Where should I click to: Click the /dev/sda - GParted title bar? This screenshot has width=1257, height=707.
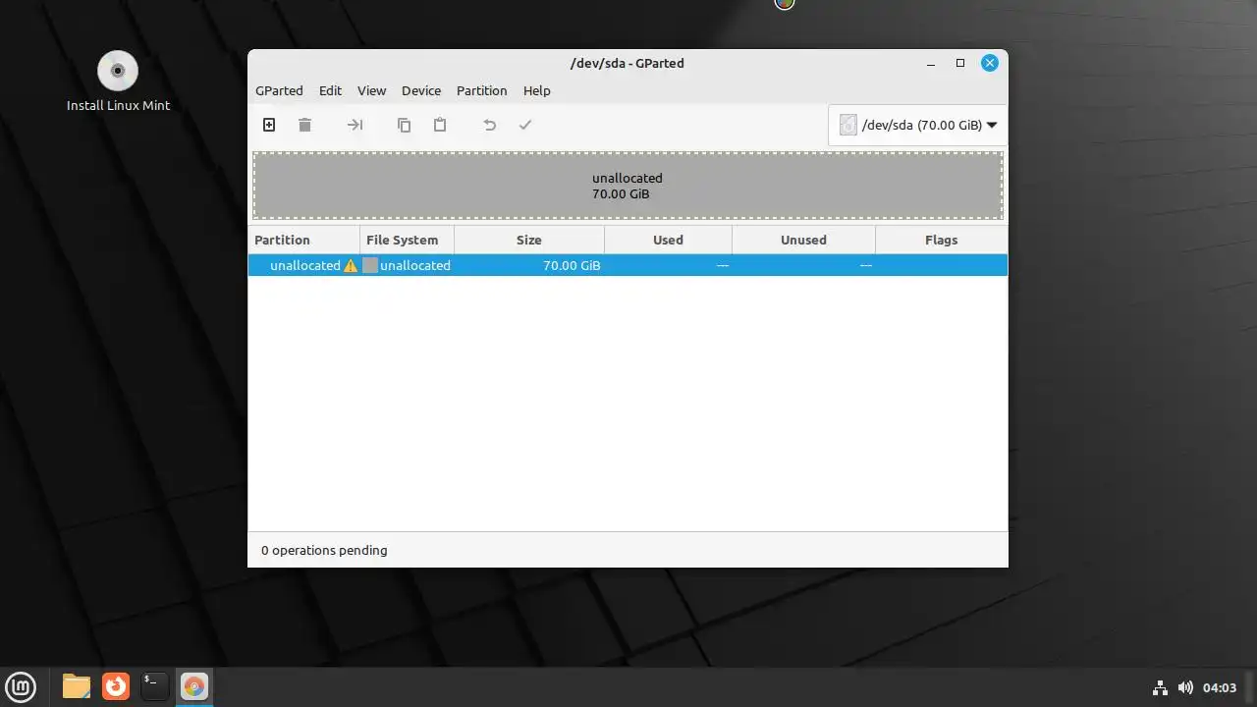[628, 63]
